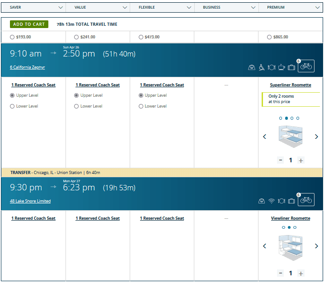
Task: Select the $193.00 Saver fare radio button
Action: (12, 37)
